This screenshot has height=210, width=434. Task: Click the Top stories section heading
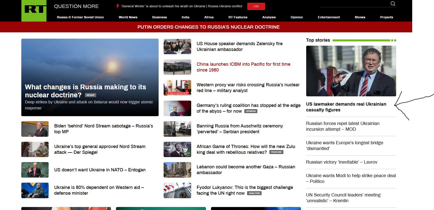318,40
